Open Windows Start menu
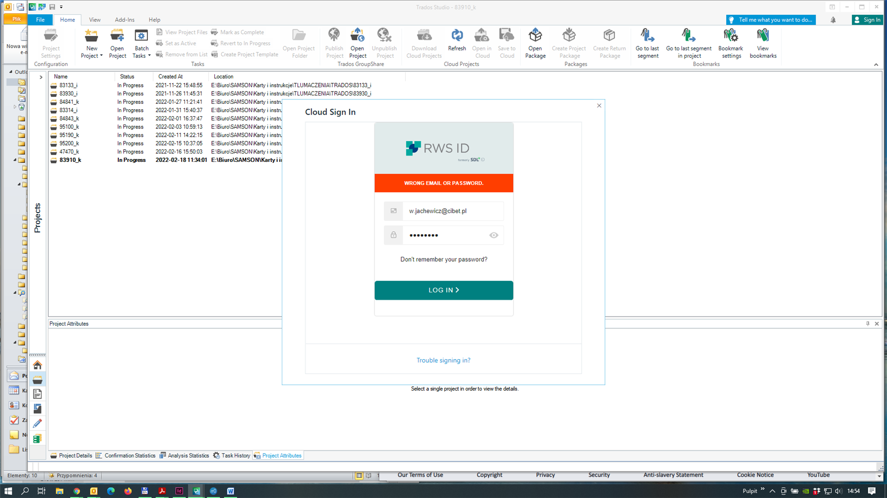The image size is (887, 498). (x=8, y=491)
